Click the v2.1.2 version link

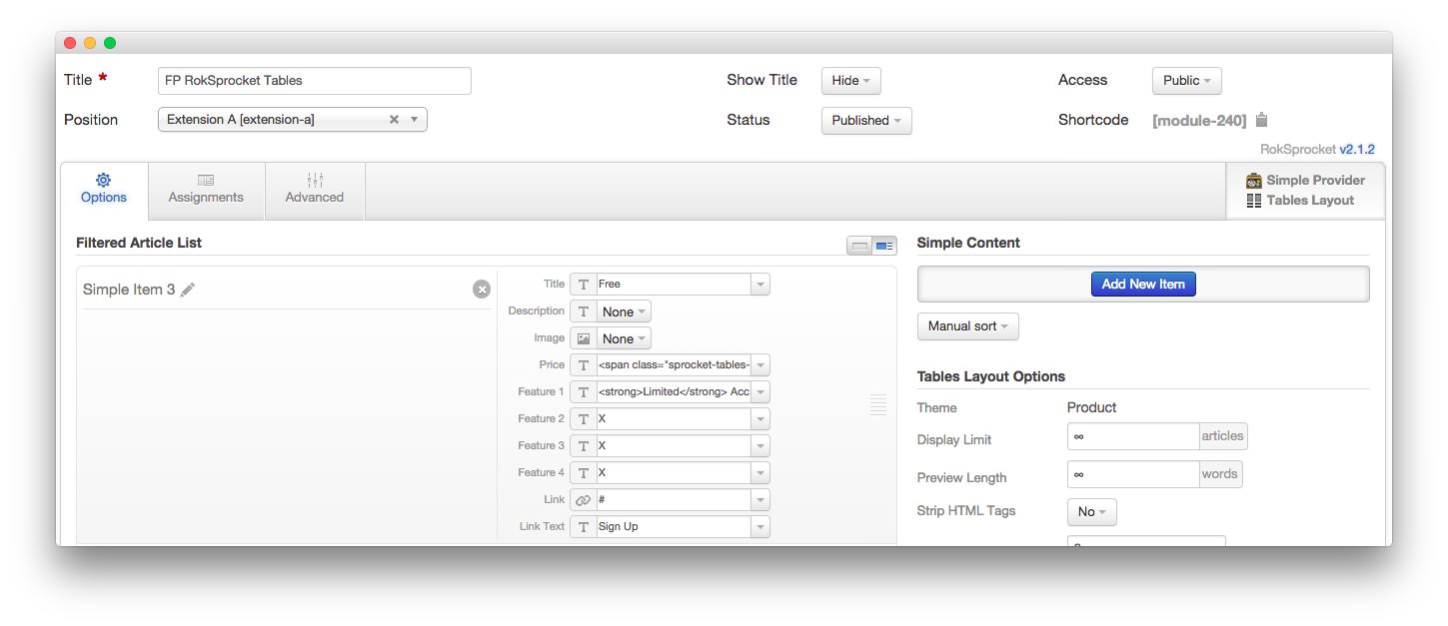(1357, 149)
